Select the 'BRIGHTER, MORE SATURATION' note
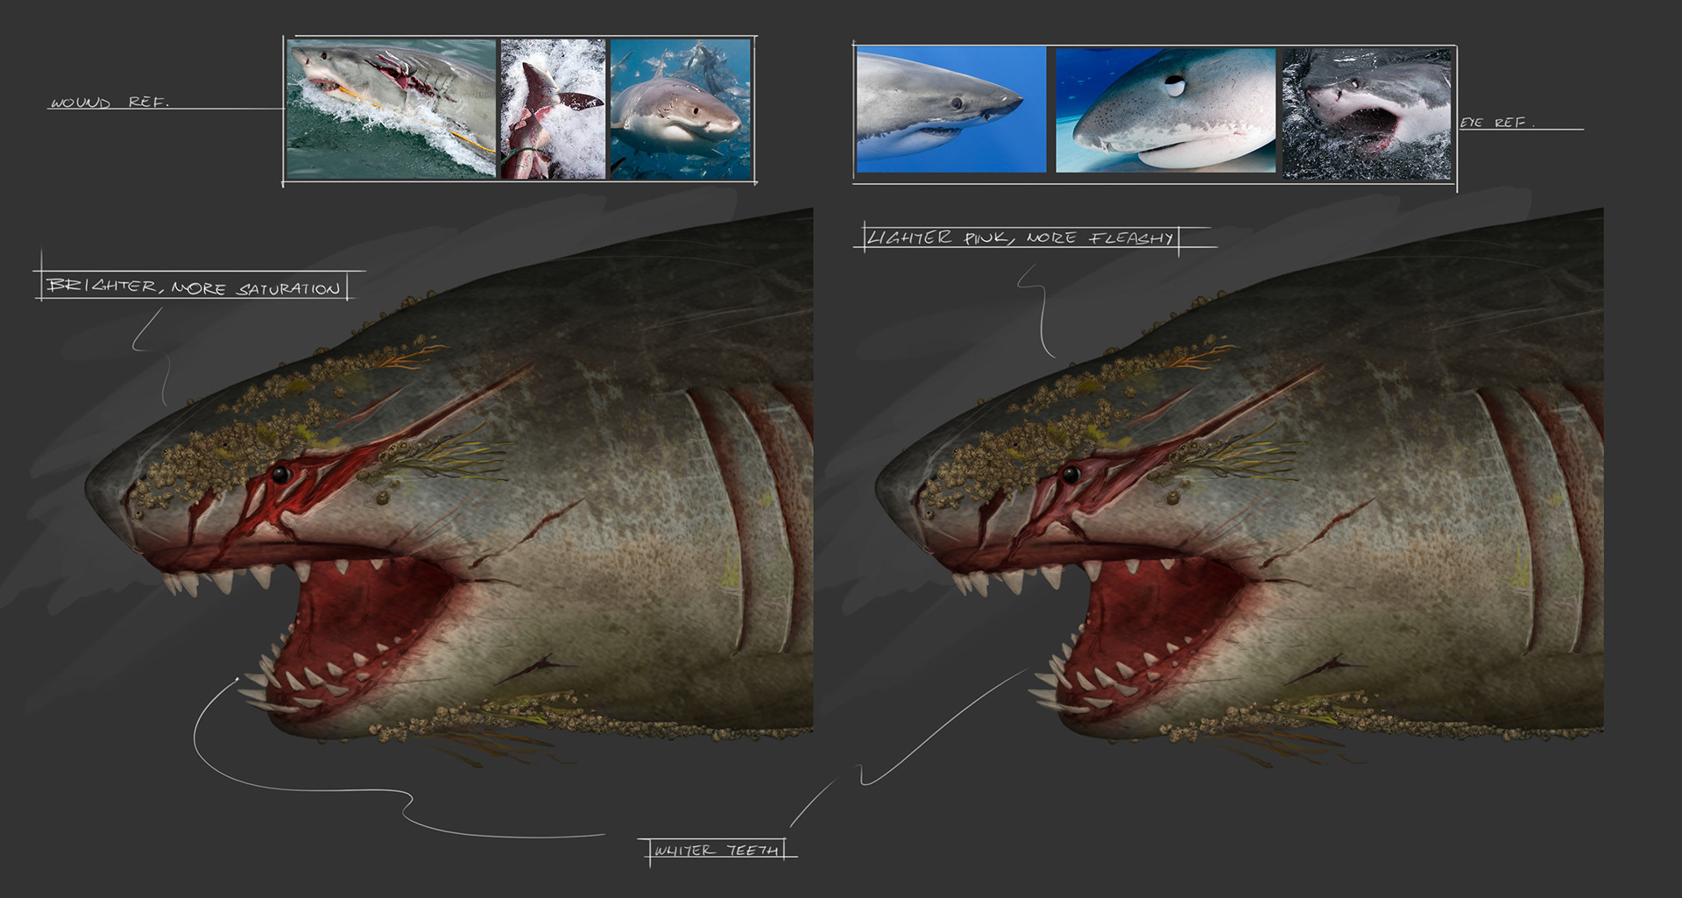 point(194,286)
